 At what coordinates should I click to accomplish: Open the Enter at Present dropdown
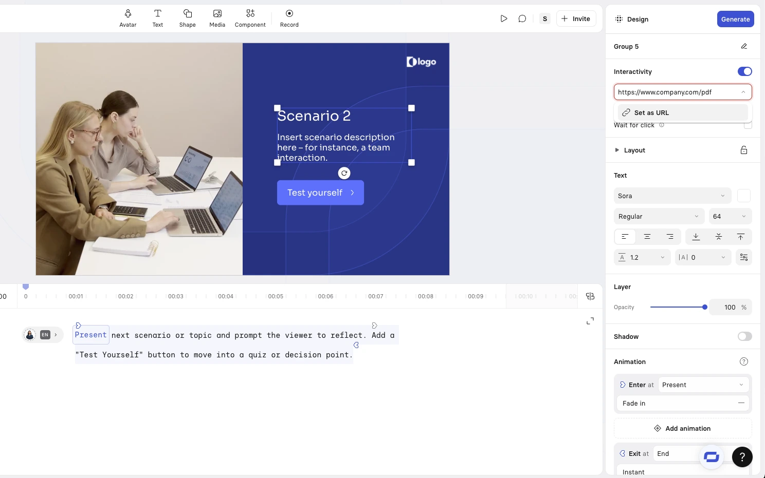pos(703,385)
